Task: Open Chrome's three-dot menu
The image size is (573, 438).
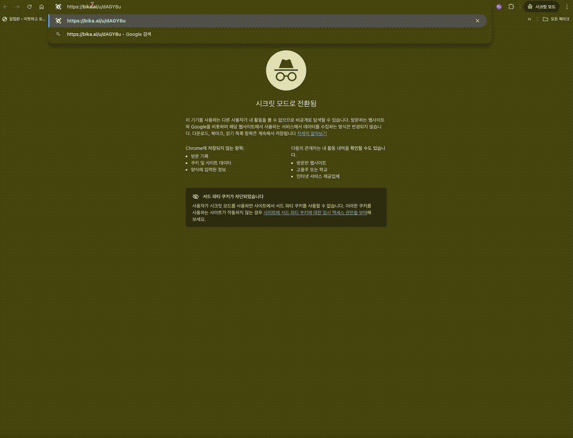Action: [x=567, y=7]
